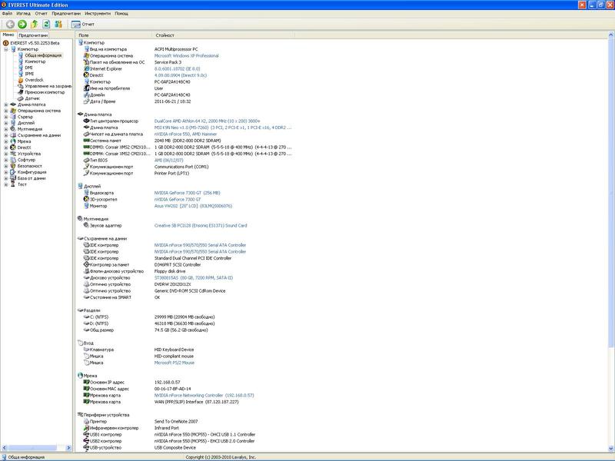615x461 pixels.
Task: Click the Тип BIOS chip icon
Action: (86, 161)
